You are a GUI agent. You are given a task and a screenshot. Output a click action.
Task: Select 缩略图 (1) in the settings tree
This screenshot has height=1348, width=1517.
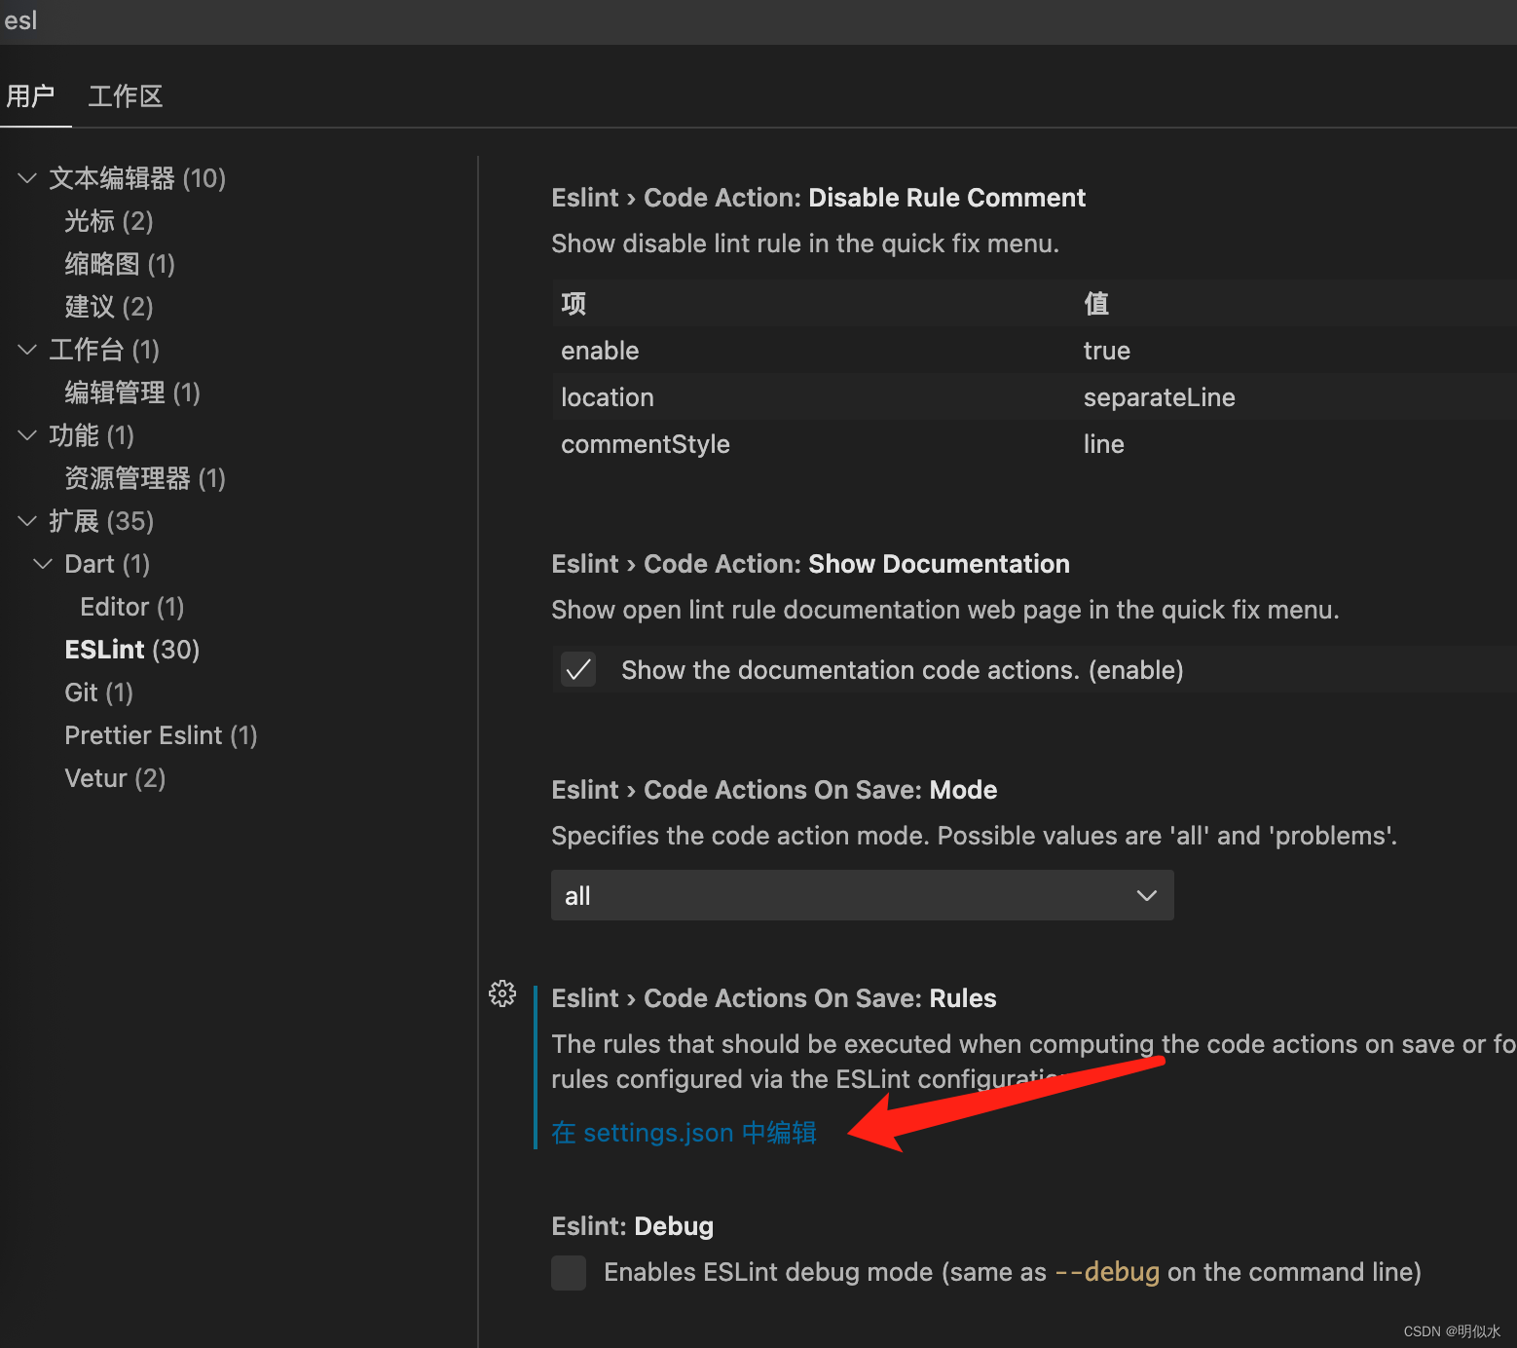[120, 264]
